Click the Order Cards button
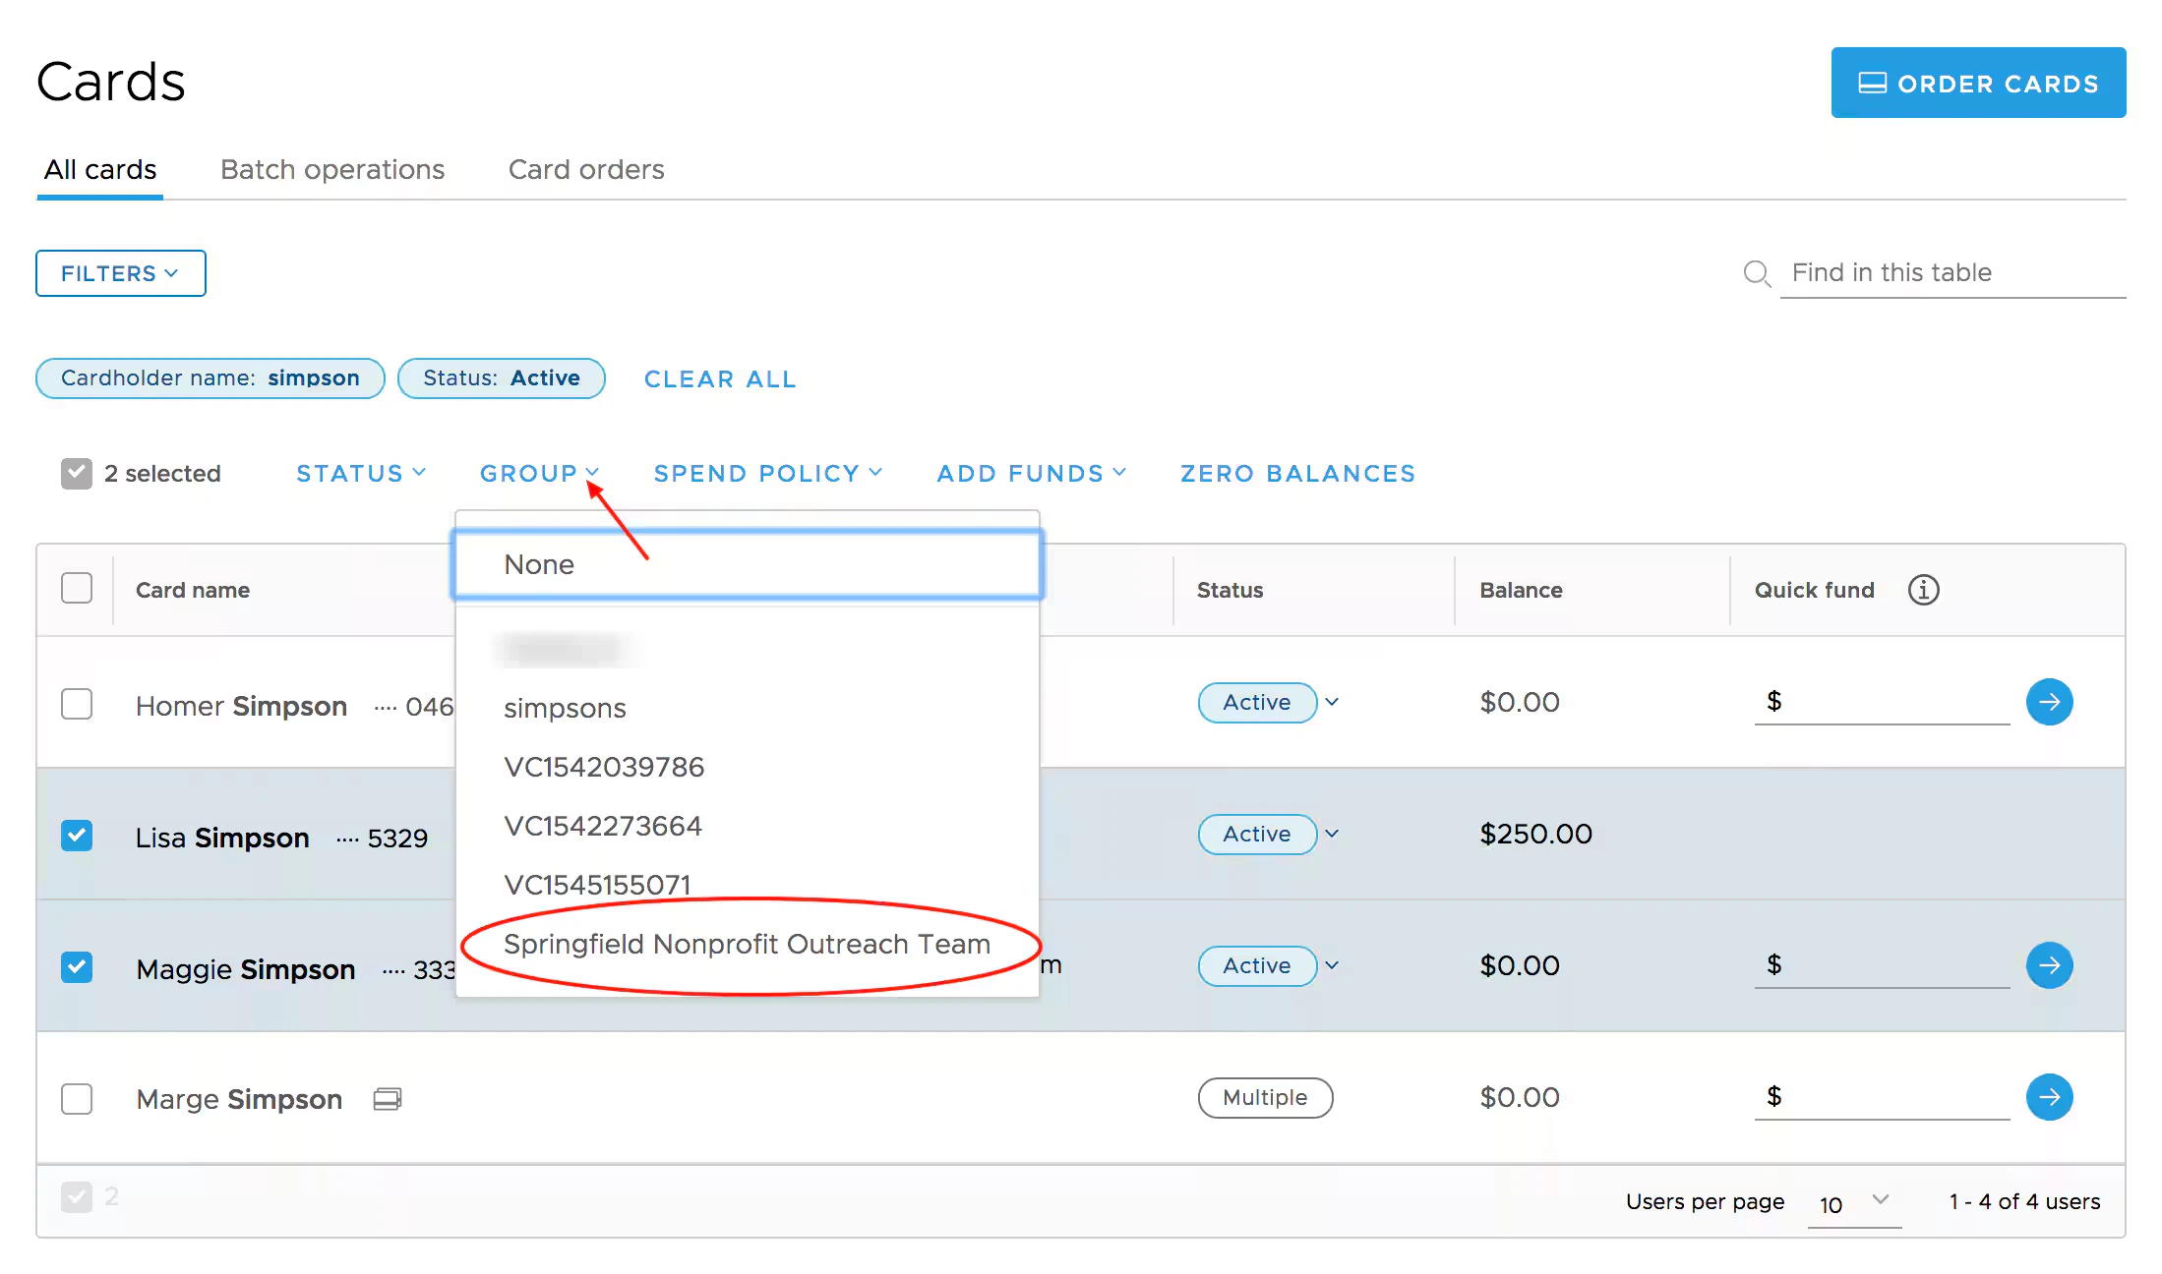The image size is (2162, 1274). tap(1978, 84)
